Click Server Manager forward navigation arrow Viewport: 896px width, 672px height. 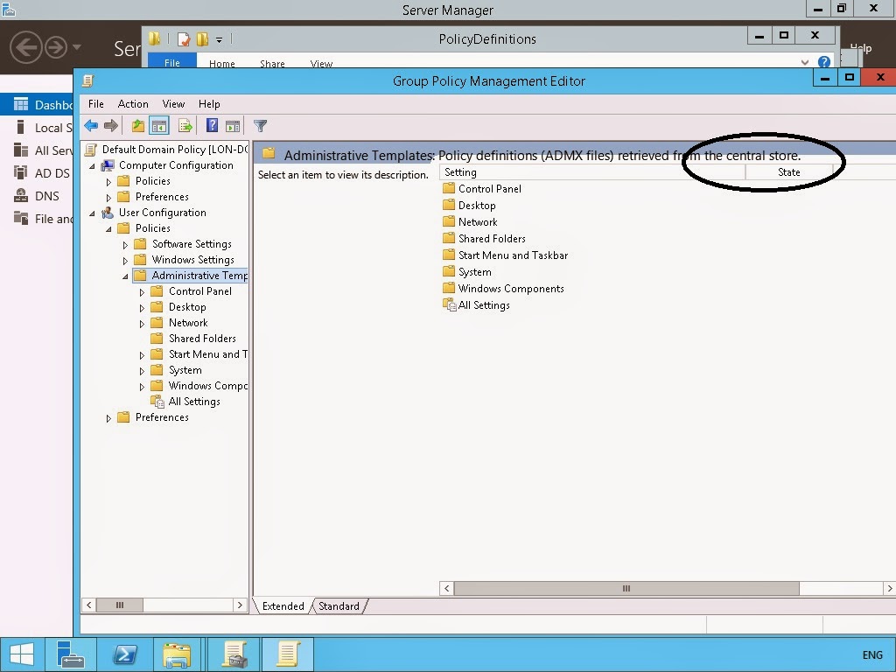click(56, 47)
